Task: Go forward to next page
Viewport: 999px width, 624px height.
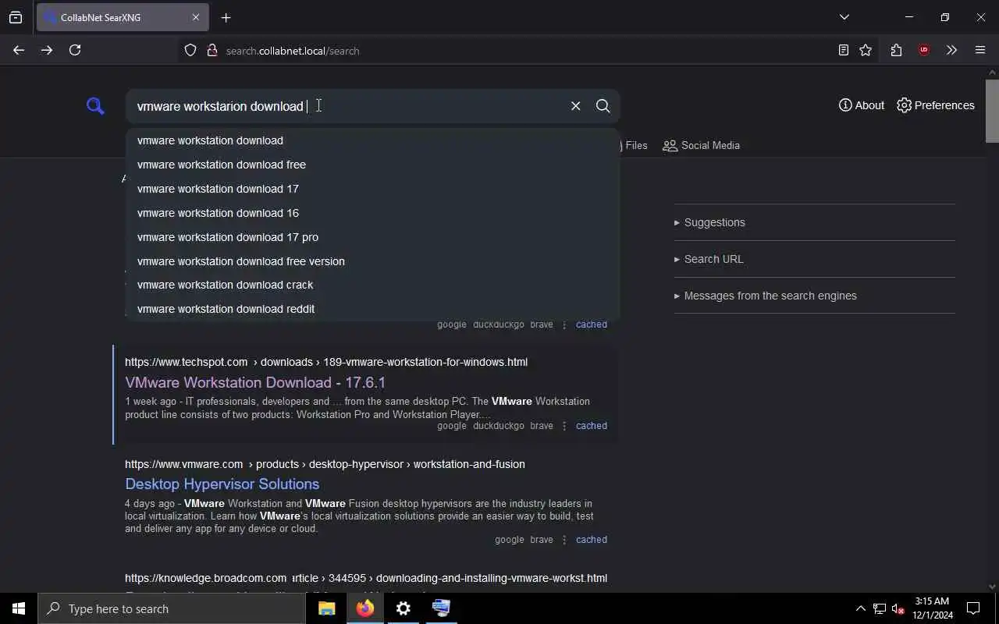Action: (x=47, y=50)
